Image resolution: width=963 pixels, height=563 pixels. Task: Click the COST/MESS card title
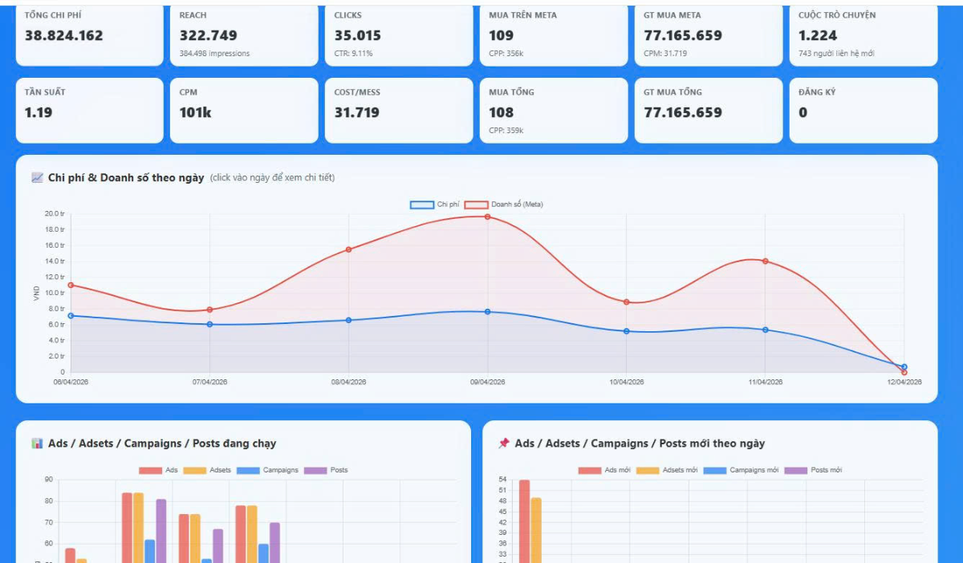click(357, 92)
